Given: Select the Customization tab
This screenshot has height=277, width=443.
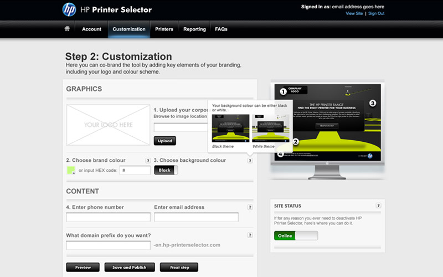Looking at the screenshot, I should (129, 29).
